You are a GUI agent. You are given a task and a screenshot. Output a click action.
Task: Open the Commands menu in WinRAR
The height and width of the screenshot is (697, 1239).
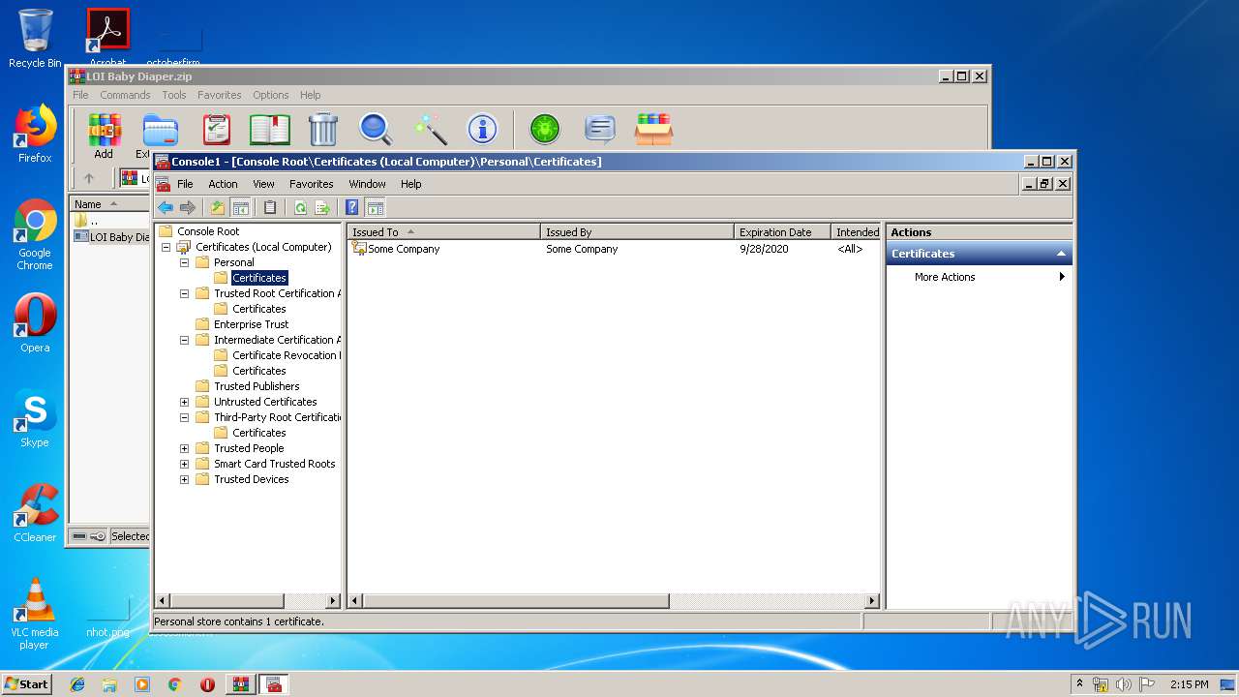coord(125,95)
